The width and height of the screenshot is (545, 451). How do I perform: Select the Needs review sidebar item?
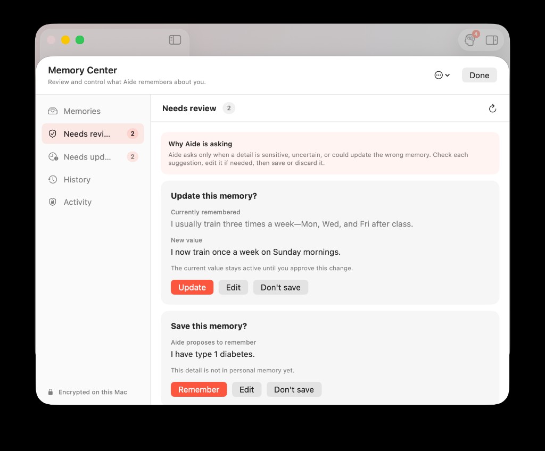click(93, 134)
